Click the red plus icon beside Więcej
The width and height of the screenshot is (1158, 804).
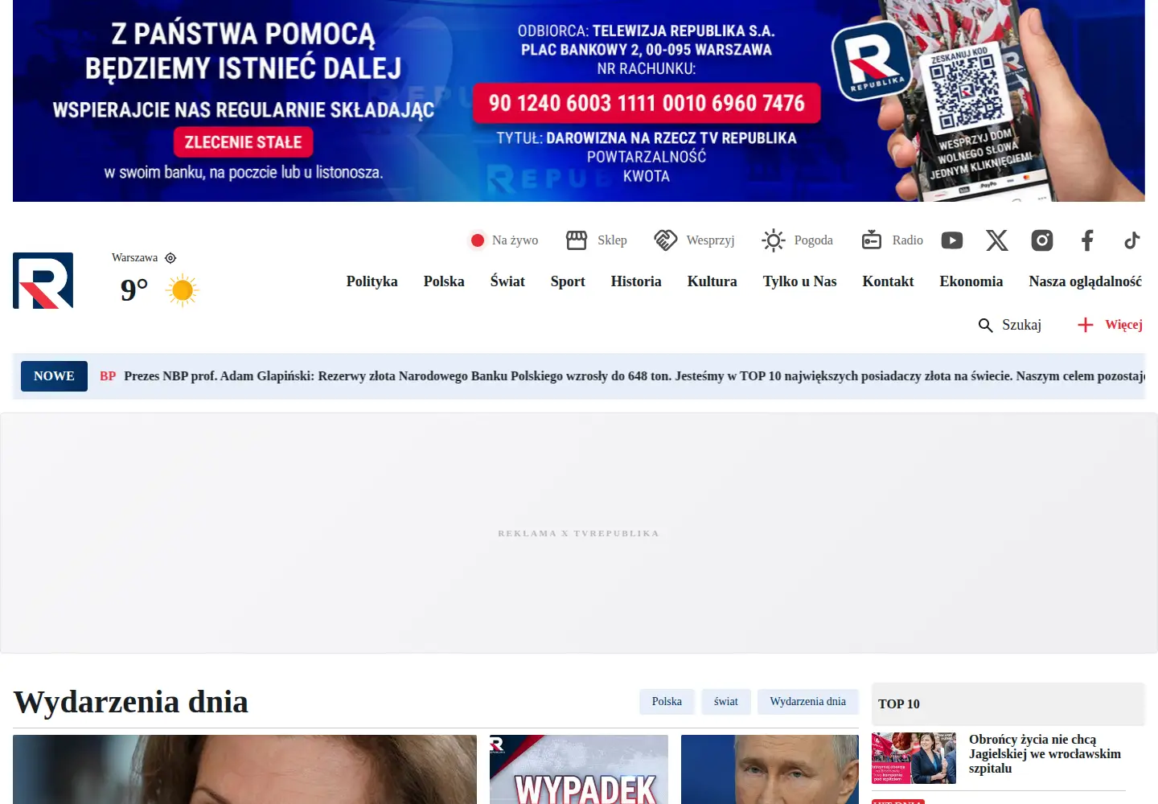[x=1086, y=325]
